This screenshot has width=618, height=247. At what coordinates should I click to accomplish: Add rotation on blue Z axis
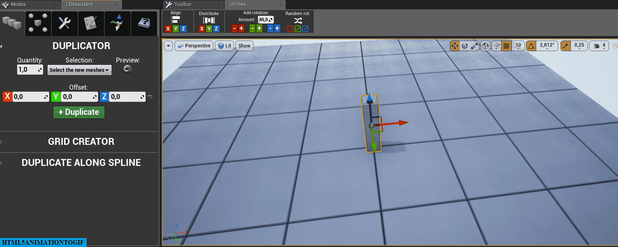277,28
